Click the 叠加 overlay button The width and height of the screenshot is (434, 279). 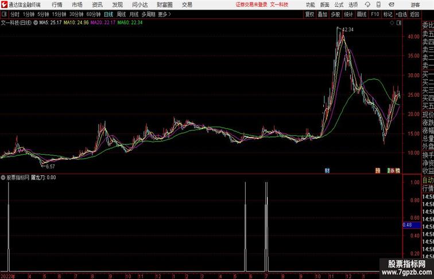[323, 14]
